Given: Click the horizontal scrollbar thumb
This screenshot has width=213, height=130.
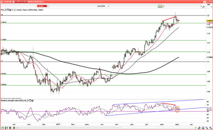Looking at the screenshot, I should tap(158, 128).
